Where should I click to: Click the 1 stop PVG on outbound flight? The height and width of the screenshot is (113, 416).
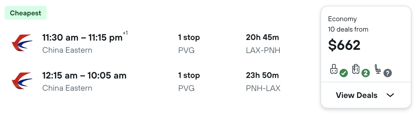[x=189, y=43]
